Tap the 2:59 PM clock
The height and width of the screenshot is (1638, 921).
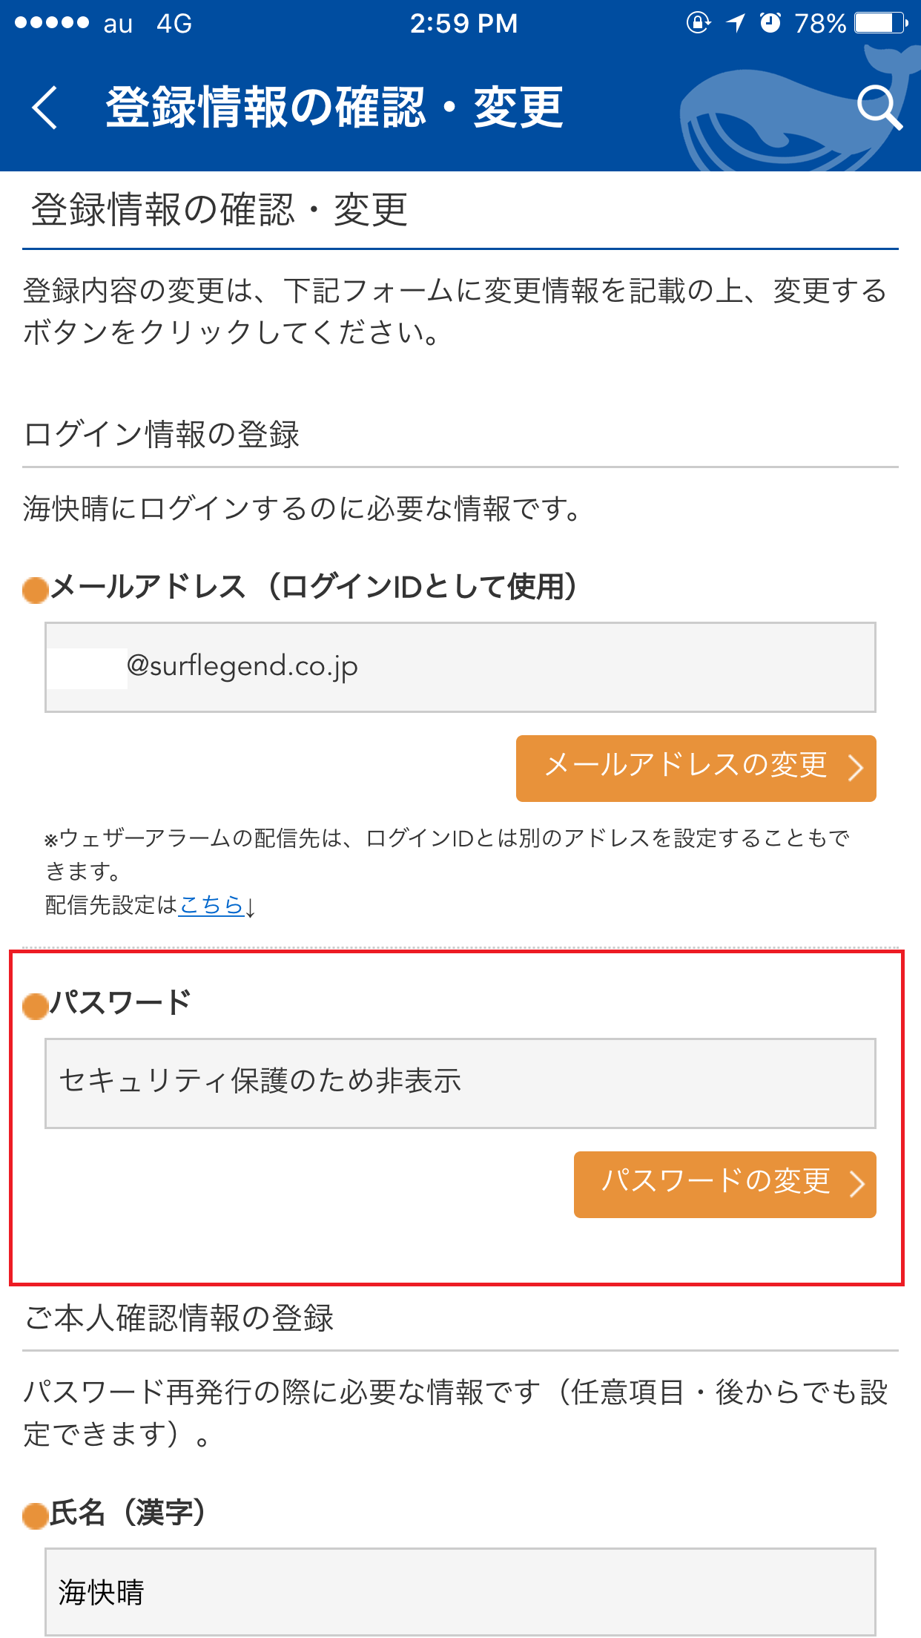point(463,23)
